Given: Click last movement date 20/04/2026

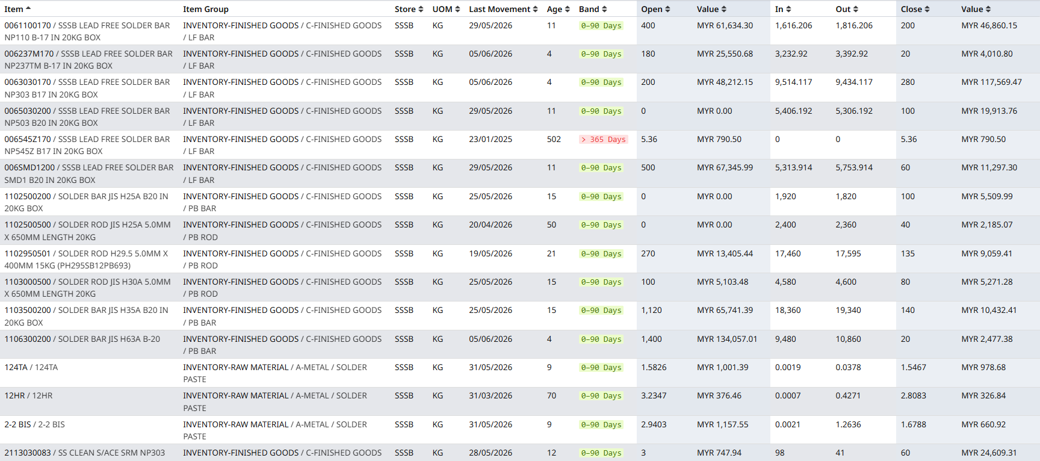Looking at the screenshot, I should (x=491, y=224).
